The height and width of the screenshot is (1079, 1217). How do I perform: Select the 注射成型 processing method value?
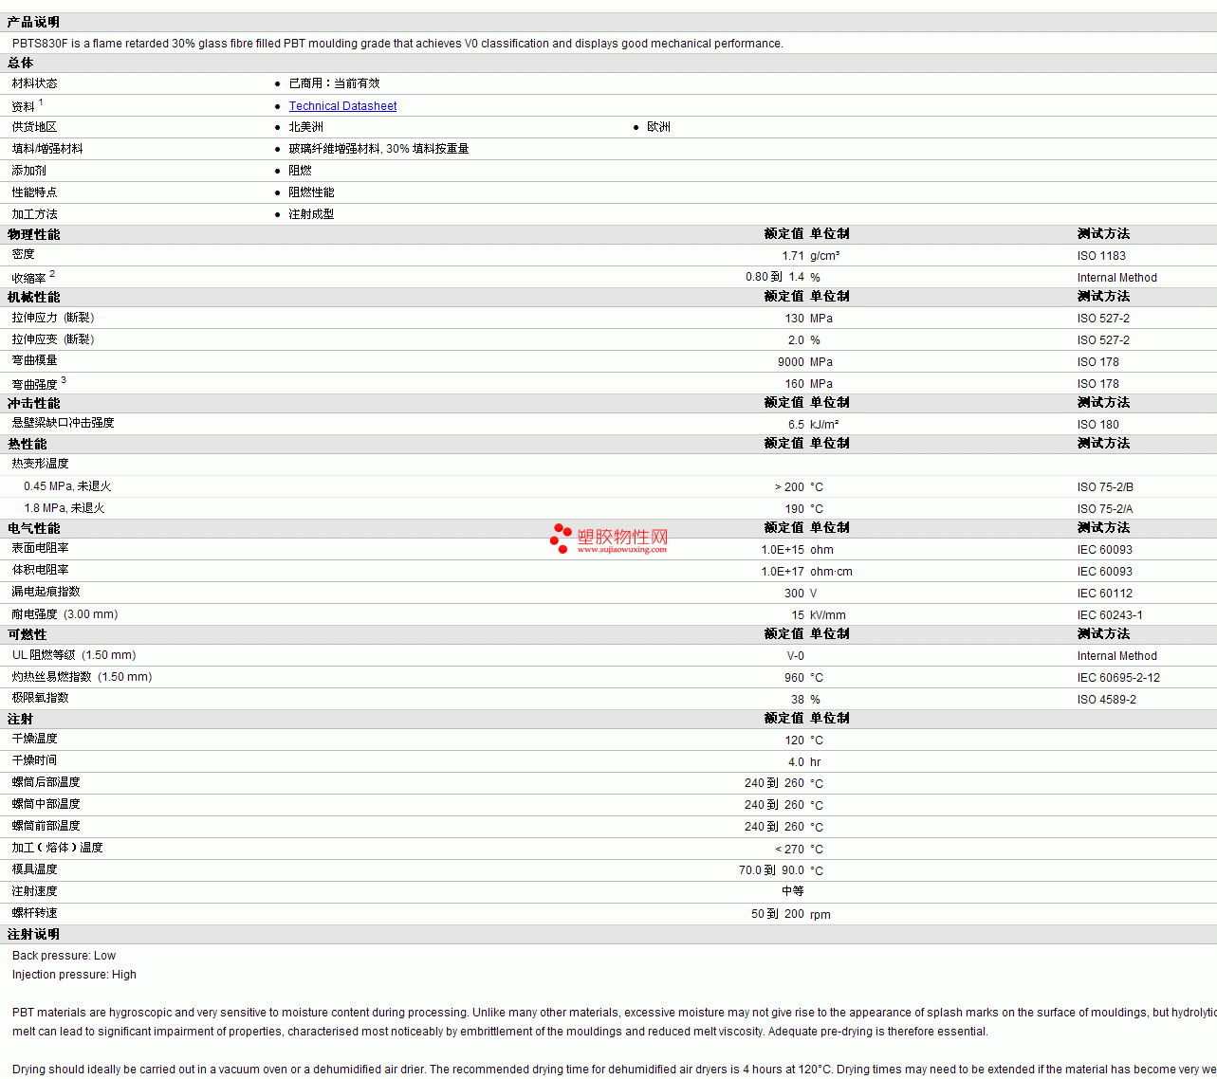311,214
